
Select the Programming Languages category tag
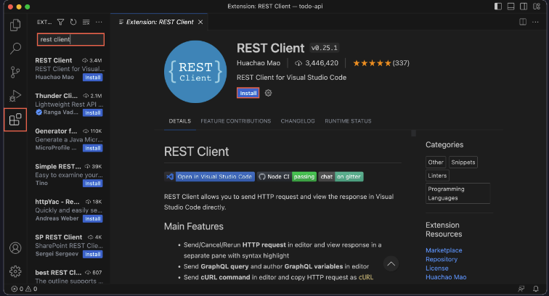click(x=457, y=194)
